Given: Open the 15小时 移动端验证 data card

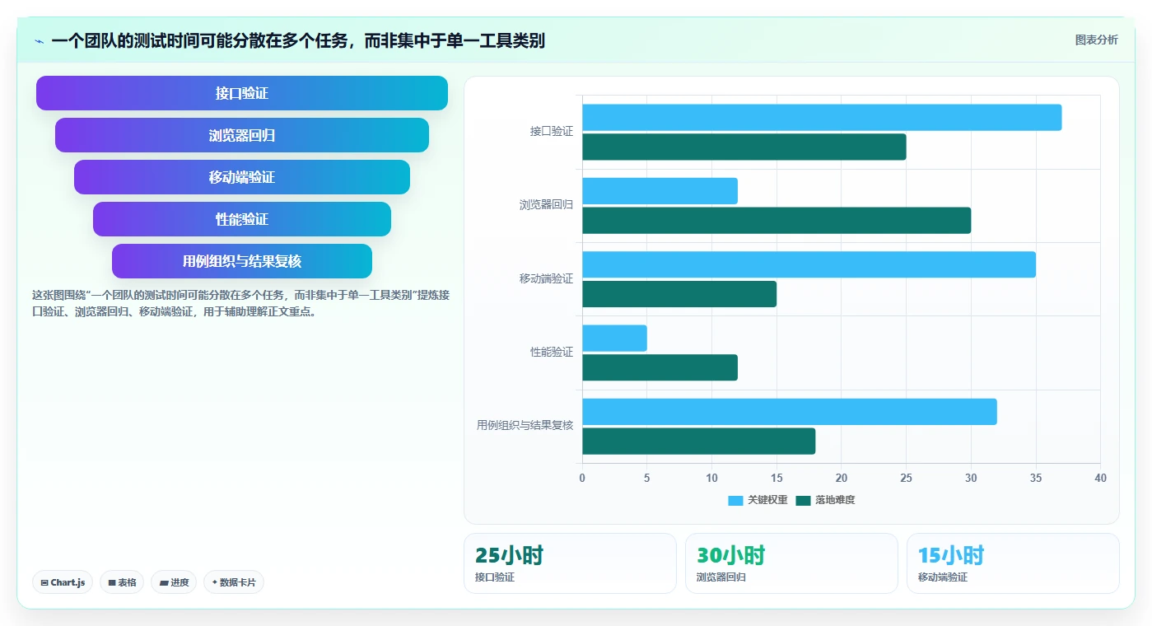Looking at the screenshot, I should 1013,563.
